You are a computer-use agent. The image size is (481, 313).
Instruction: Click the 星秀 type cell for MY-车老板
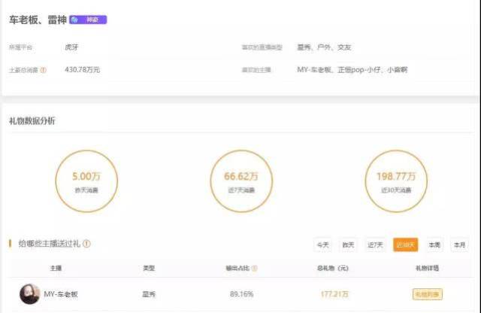click(x=149, y=294)
